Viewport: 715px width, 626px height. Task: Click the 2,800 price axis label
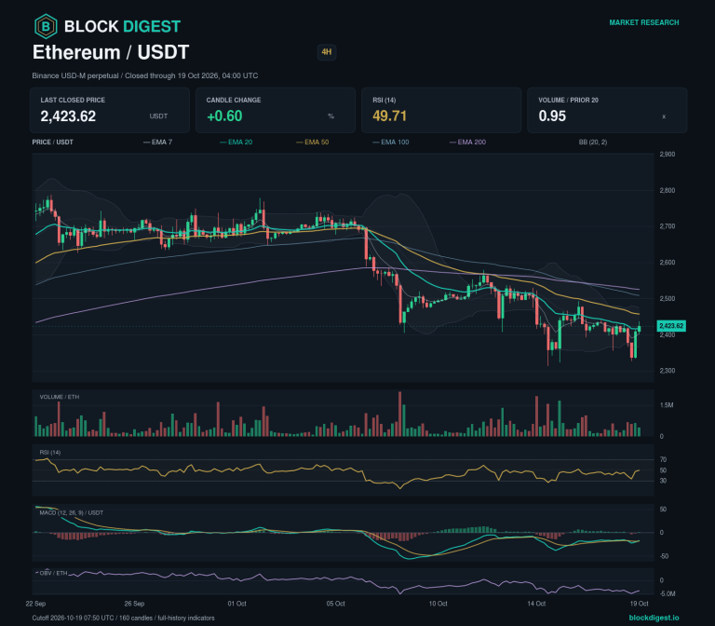point(668,190)
